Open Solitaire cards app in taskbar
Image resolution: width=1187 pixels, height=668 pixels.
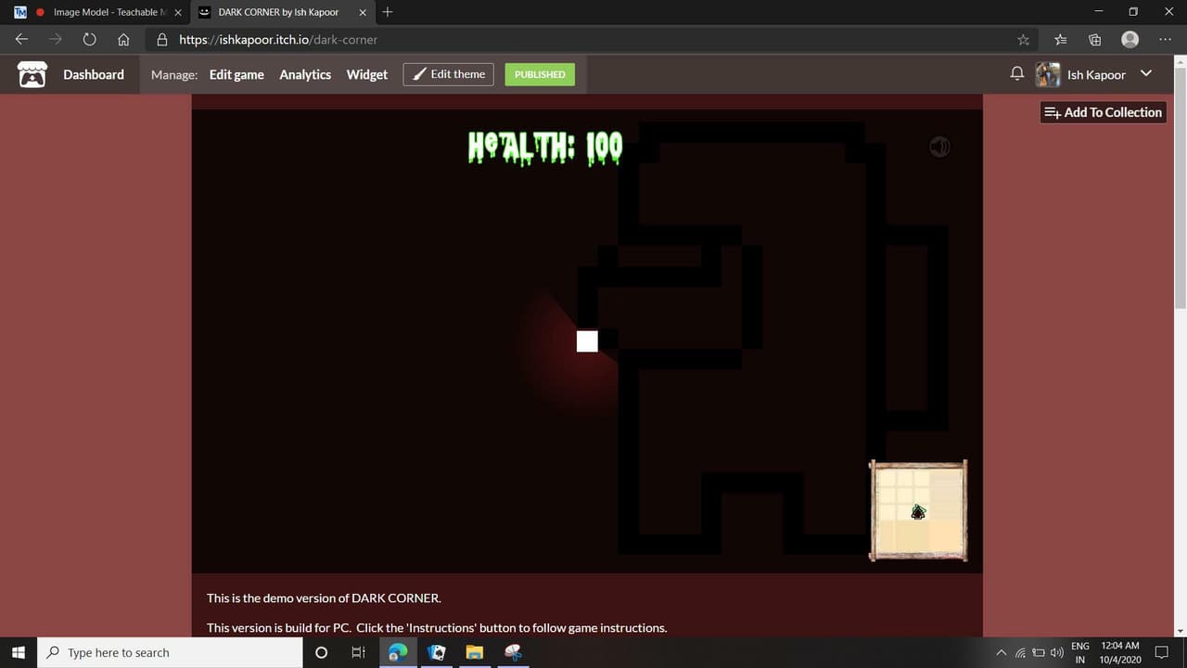click(436, 652)
